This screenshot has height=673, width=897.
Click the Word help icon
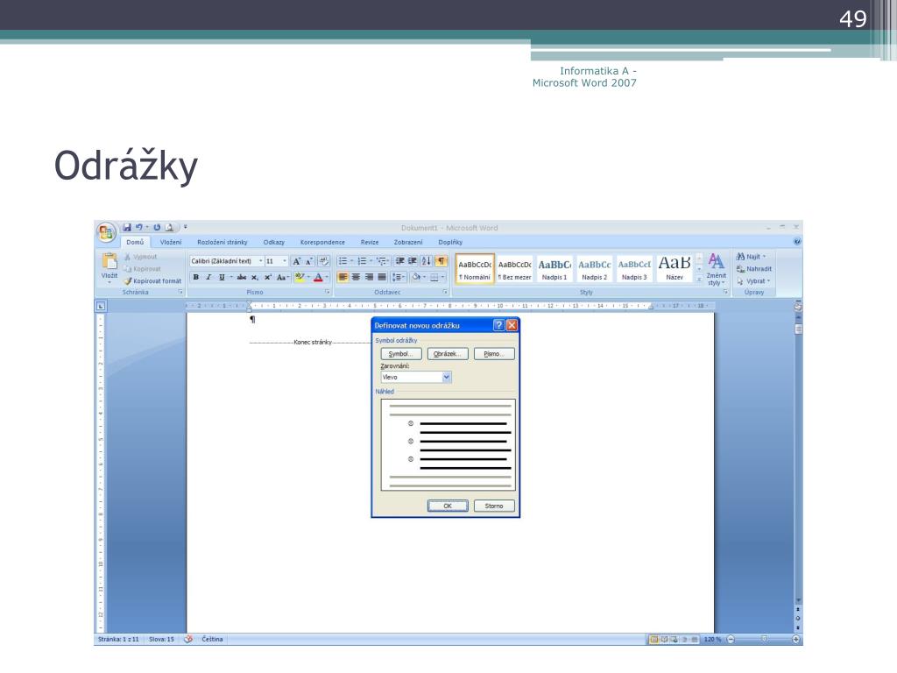pos(797,242)
